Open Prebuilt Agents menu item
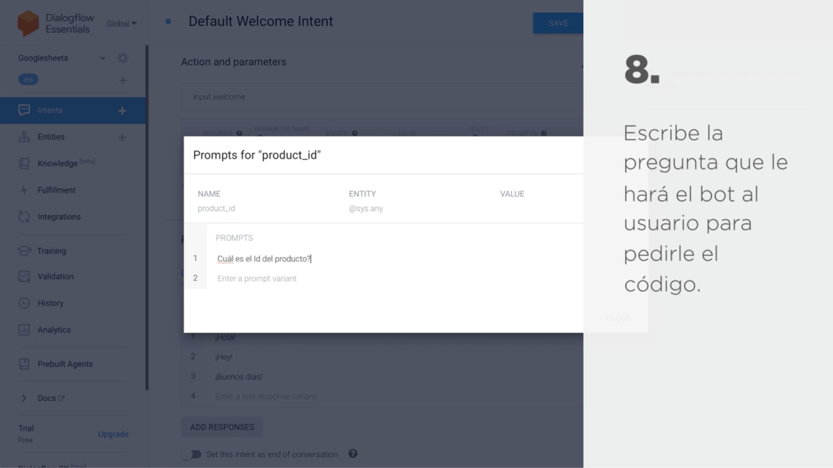 click(65, 364)
